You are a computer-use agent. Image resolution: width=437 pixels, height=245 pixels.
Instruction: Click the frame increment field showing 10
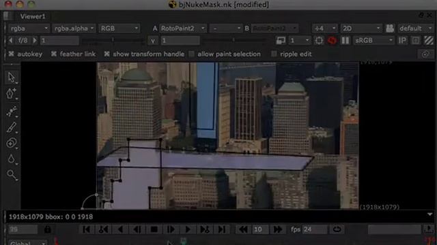(x=260, y=229)
